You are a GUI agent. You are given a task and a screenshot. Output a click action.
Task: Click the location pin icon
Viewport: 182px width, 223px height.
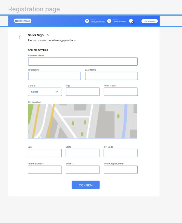click(x=87, y=21)
